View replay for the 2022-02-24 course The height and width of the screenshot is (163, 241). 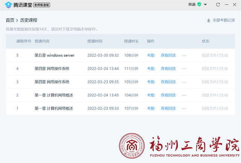168,95
